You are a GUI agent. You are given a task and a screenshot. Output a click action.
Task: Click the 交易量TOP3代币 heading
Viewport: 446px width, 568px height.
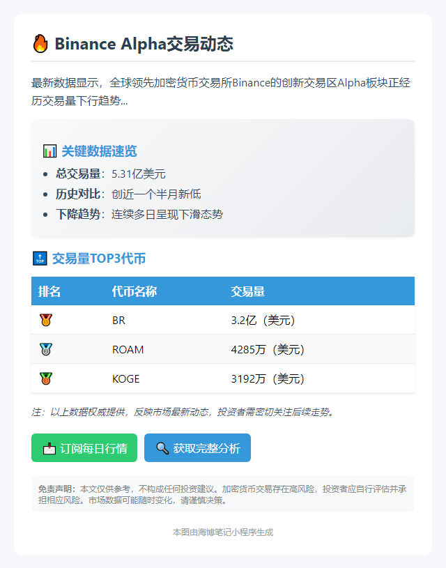[x=99, y=259]
